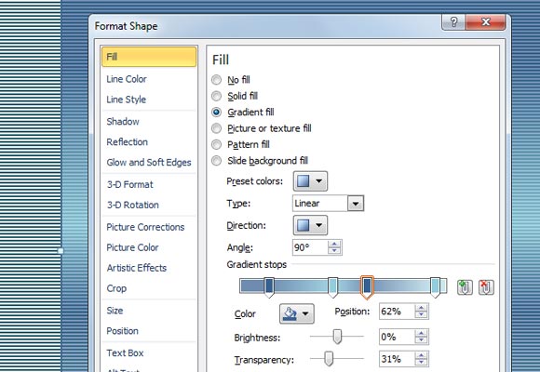The height and width of the screenshot is (372, 540).
Task: Open the Color paint bucket picker
Action: 296,313
